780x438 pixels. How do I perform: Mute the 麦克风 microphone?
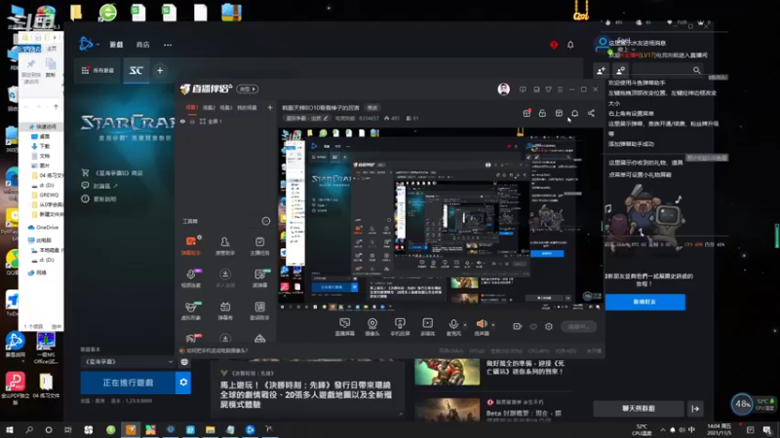coord(453,327)
